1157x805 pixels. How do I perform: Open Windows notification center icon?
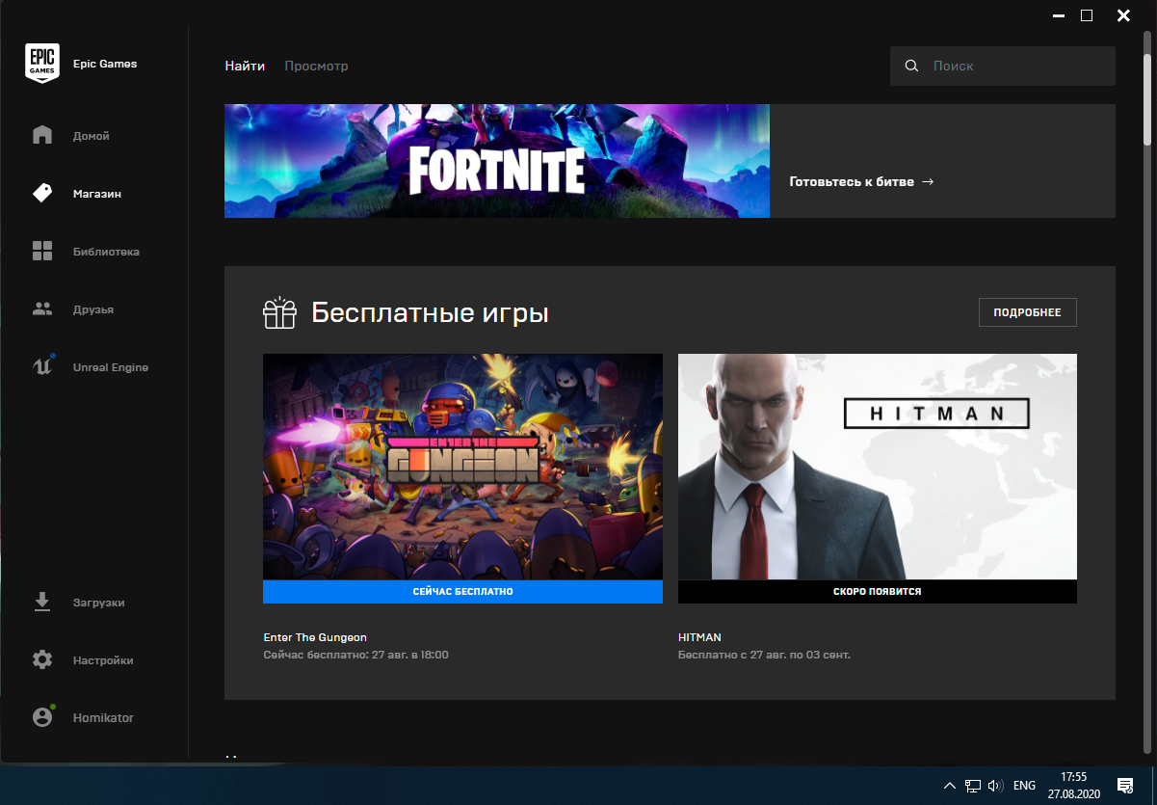click(x=1123, y=786)
